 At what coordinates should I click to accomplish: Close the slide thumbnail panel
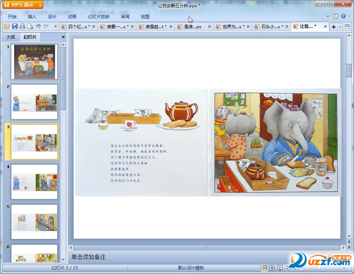pyautogui.click(x=63, y=37)
